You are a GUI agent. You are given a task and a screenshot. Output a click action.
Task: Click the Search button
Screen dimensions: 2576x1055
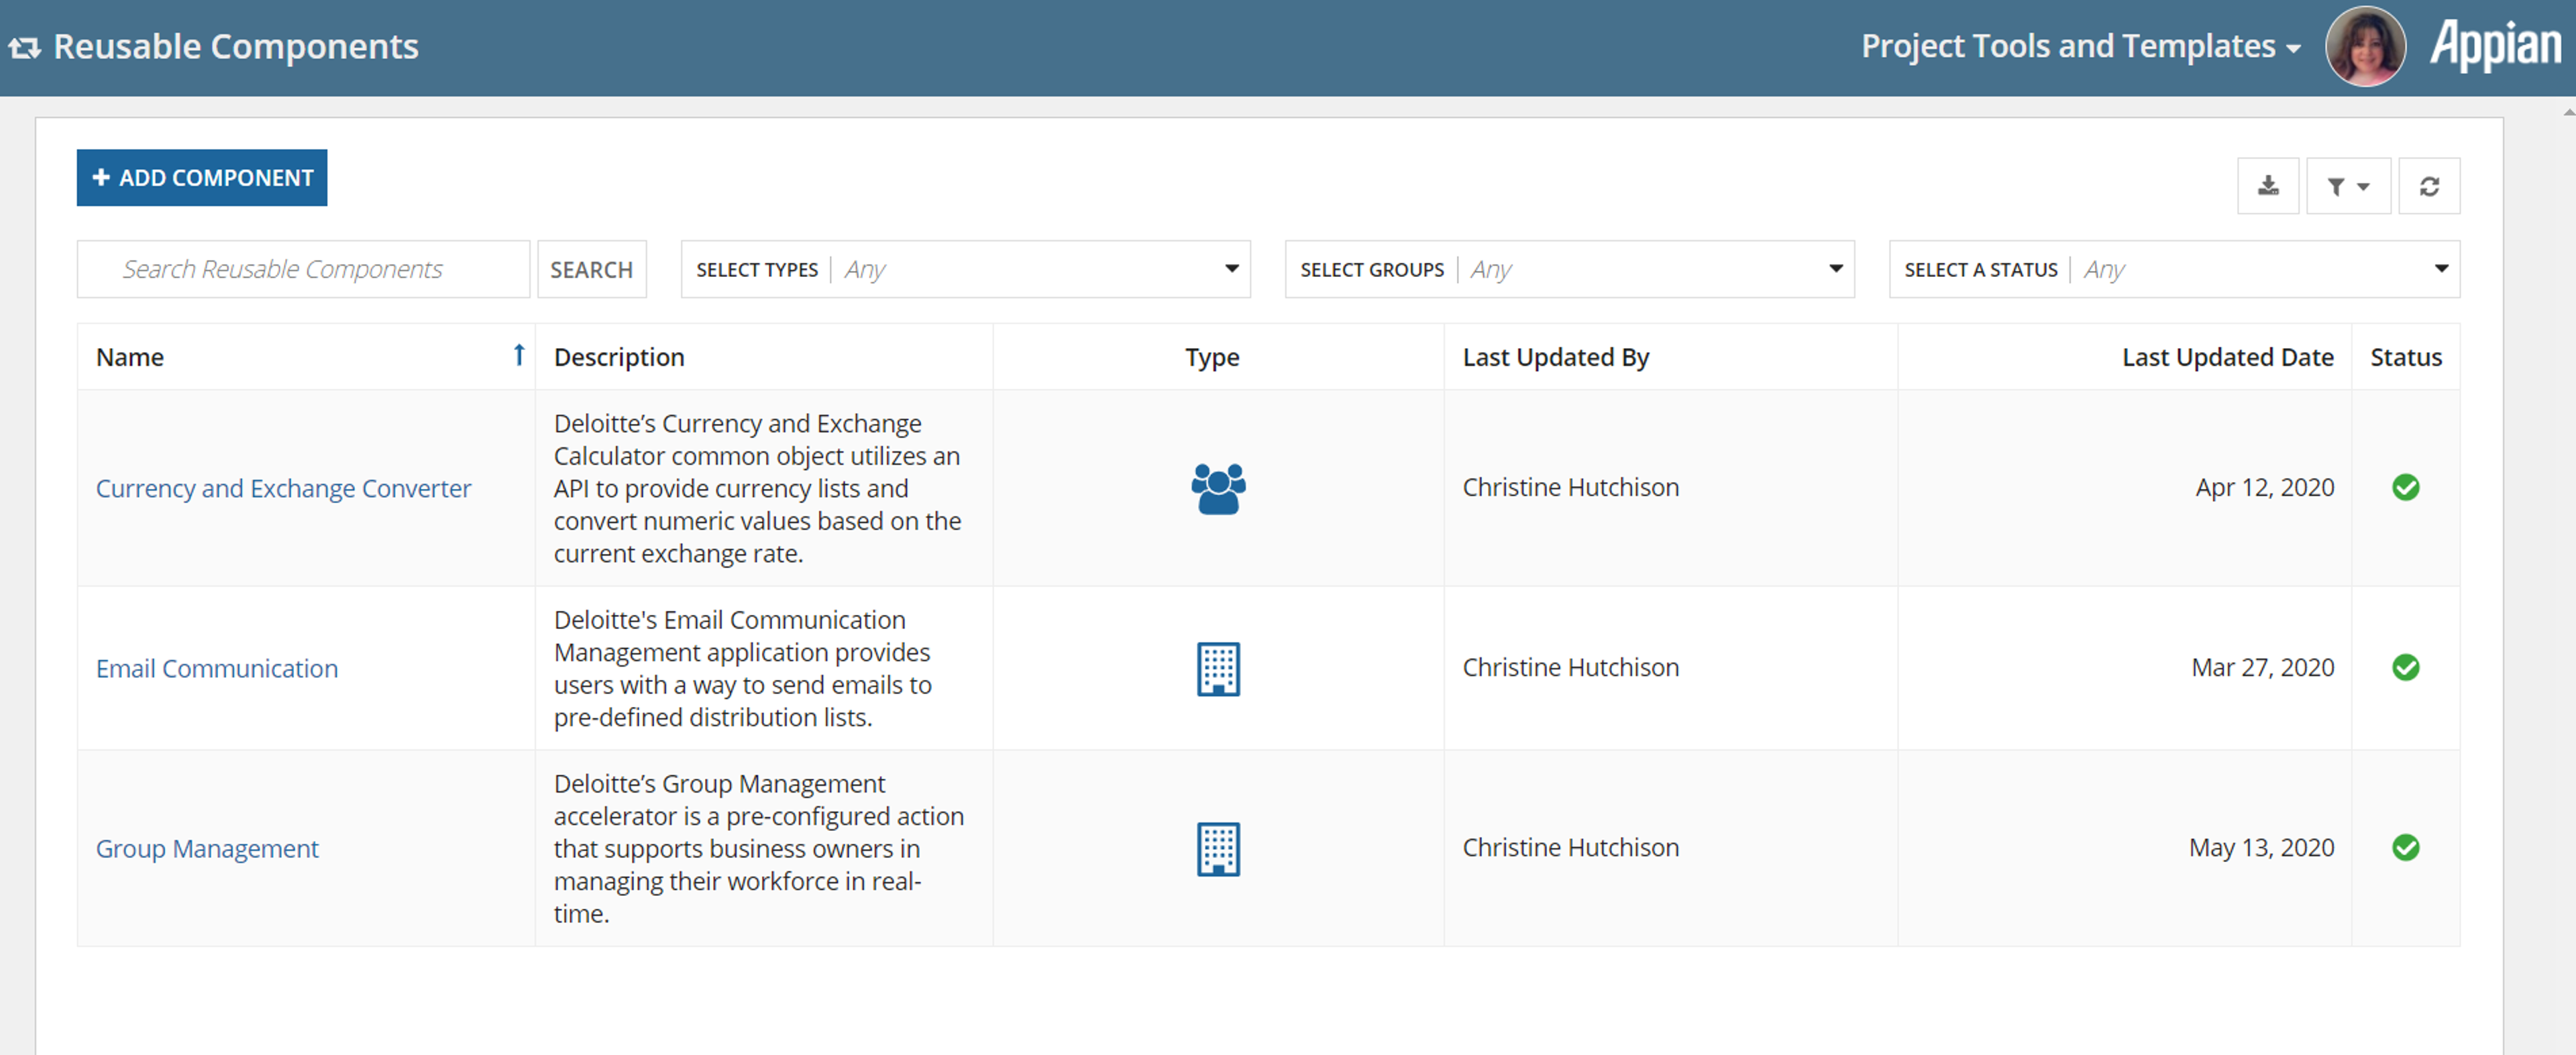click(592, 269)
